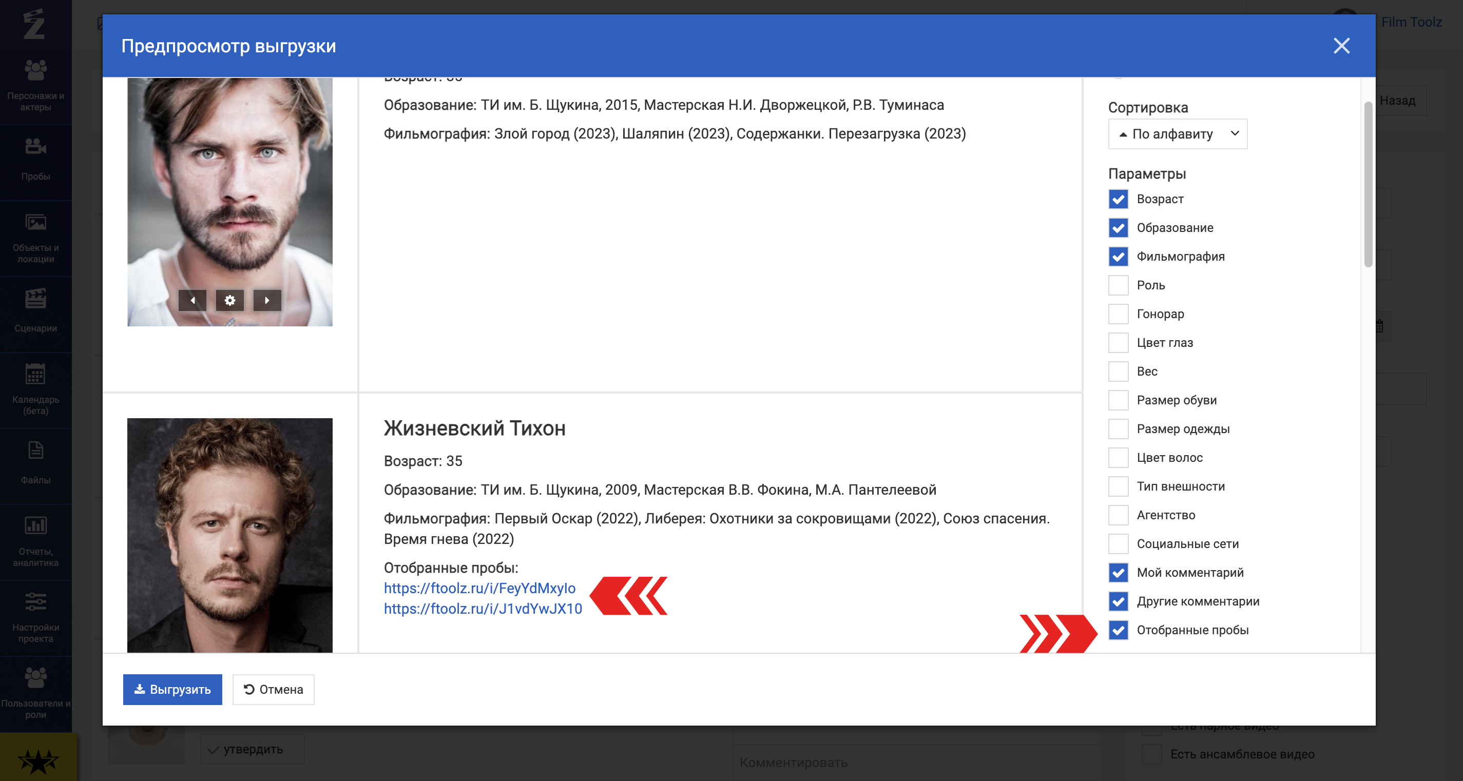Viewport: 1463px width, 781px height.
Task: Click the first actor's portrait photo
Action: click(229, 202)
